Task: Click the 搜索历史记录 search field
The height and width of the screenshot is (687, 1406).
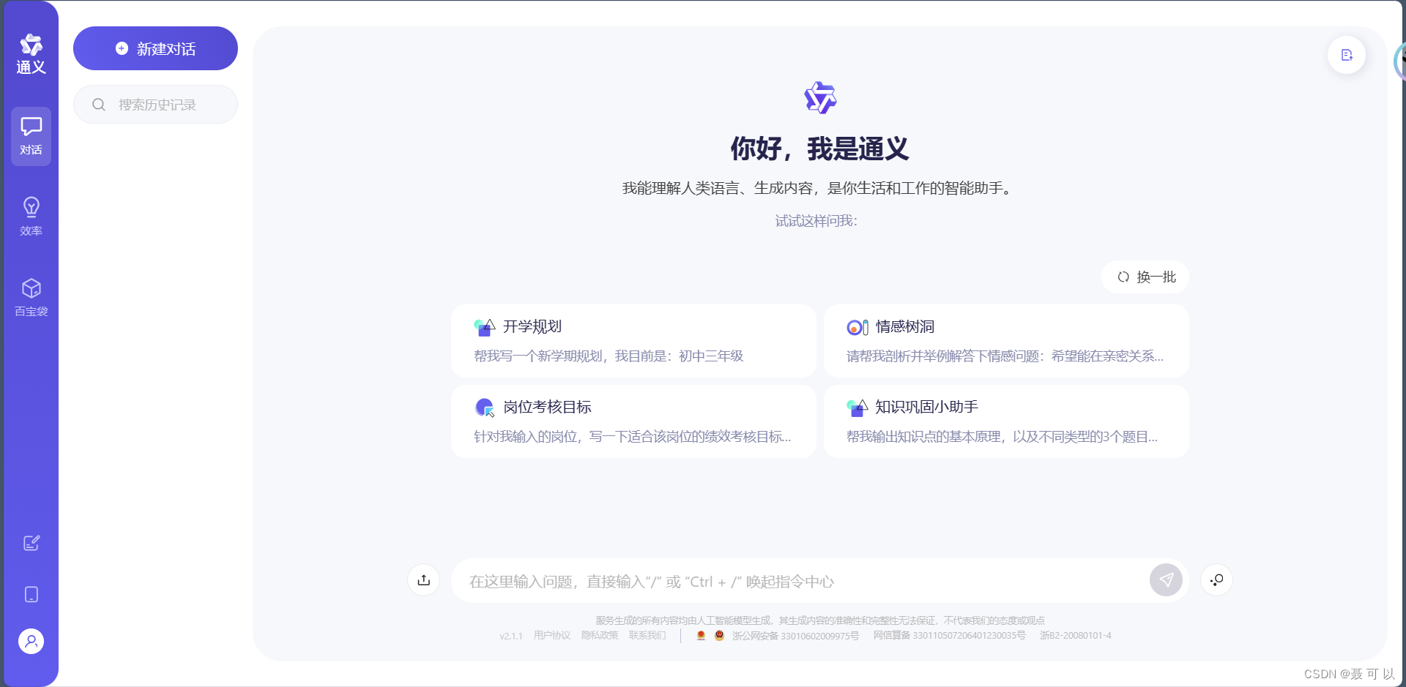Action: [x=155, y=105]
